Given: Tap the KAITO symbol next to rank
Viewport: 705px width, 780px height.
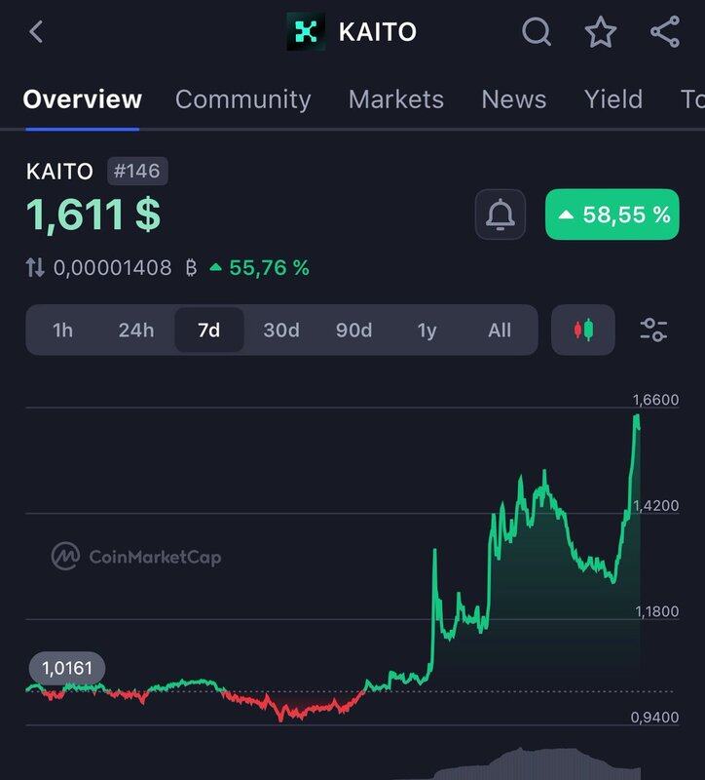Looking at the screenshot, I should click(x=59, y=172).
